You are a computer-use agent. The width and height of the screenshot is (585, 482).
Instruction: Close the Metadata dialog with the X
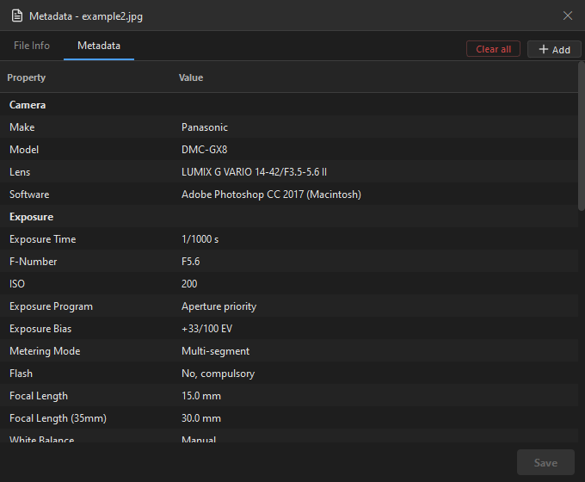pos(568,15)
